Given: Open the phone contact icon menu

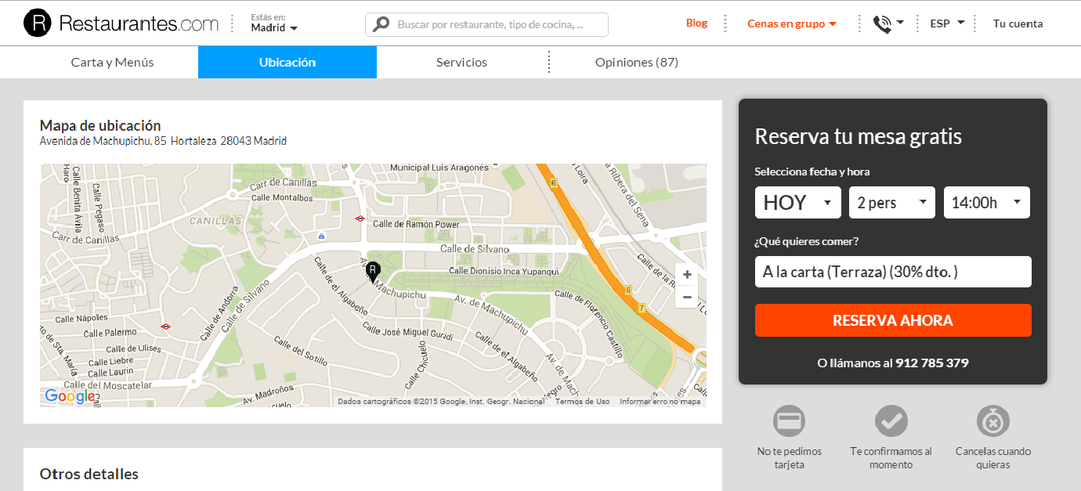Looking at the screenshot, I should [888, 23].
